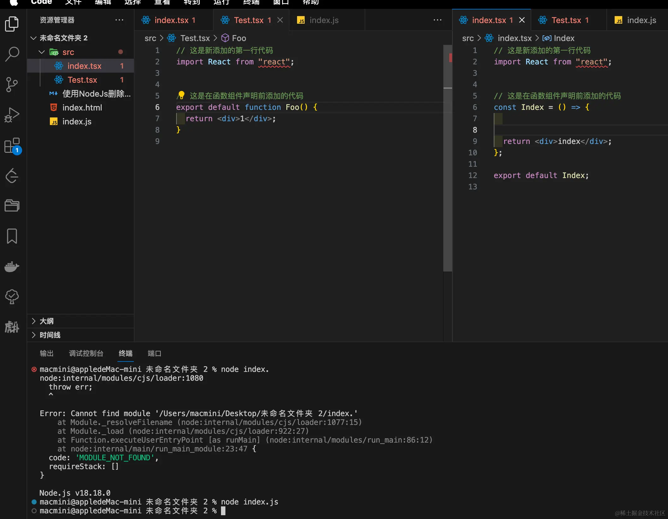Viewport: 668px width, 519px height.
Task: Switch to the 输出 panel tab
Action: pyautogui.click(x=46, y=353)
